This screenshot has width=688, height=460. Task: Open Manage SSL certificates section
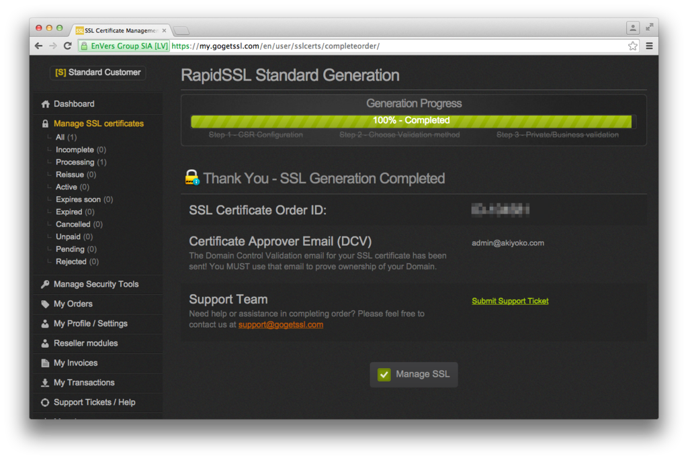[98, 124]
